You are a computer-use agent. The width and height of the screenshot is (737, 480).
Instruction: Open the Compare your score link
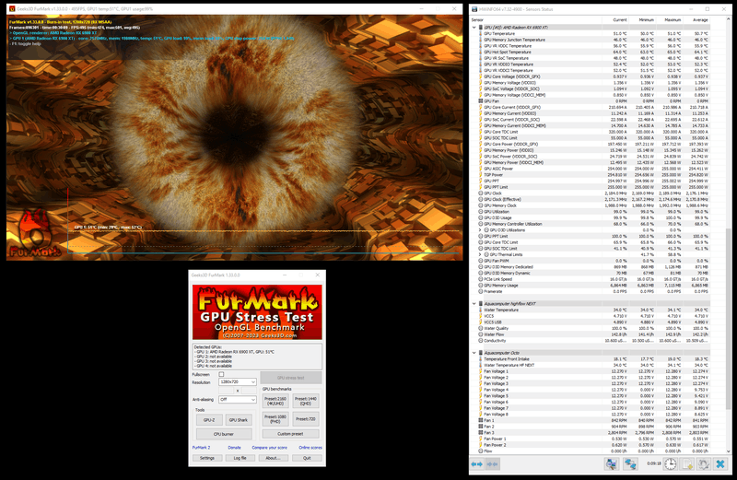[269, 448]
